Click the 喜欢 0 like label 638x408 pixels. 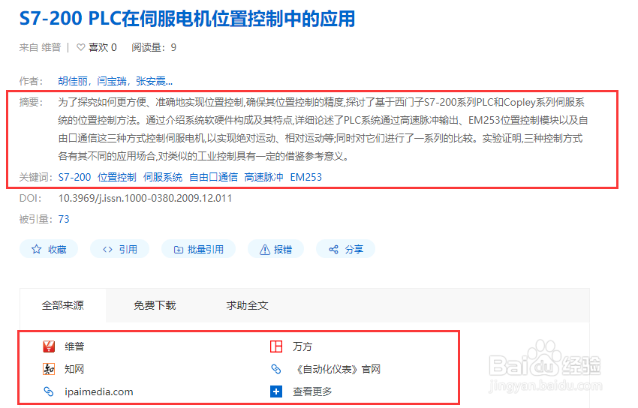pyautogui.click(x=103, y=47)
